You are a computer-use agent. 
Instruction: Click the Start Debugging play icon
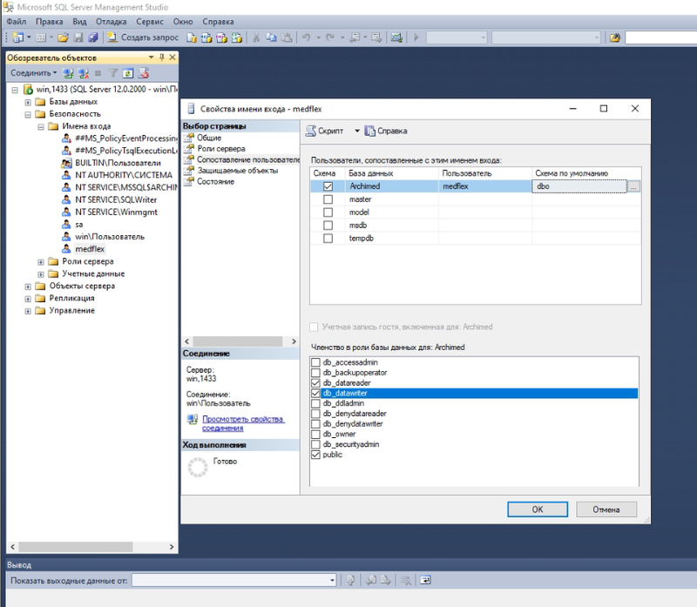click(x=416, y=37)
